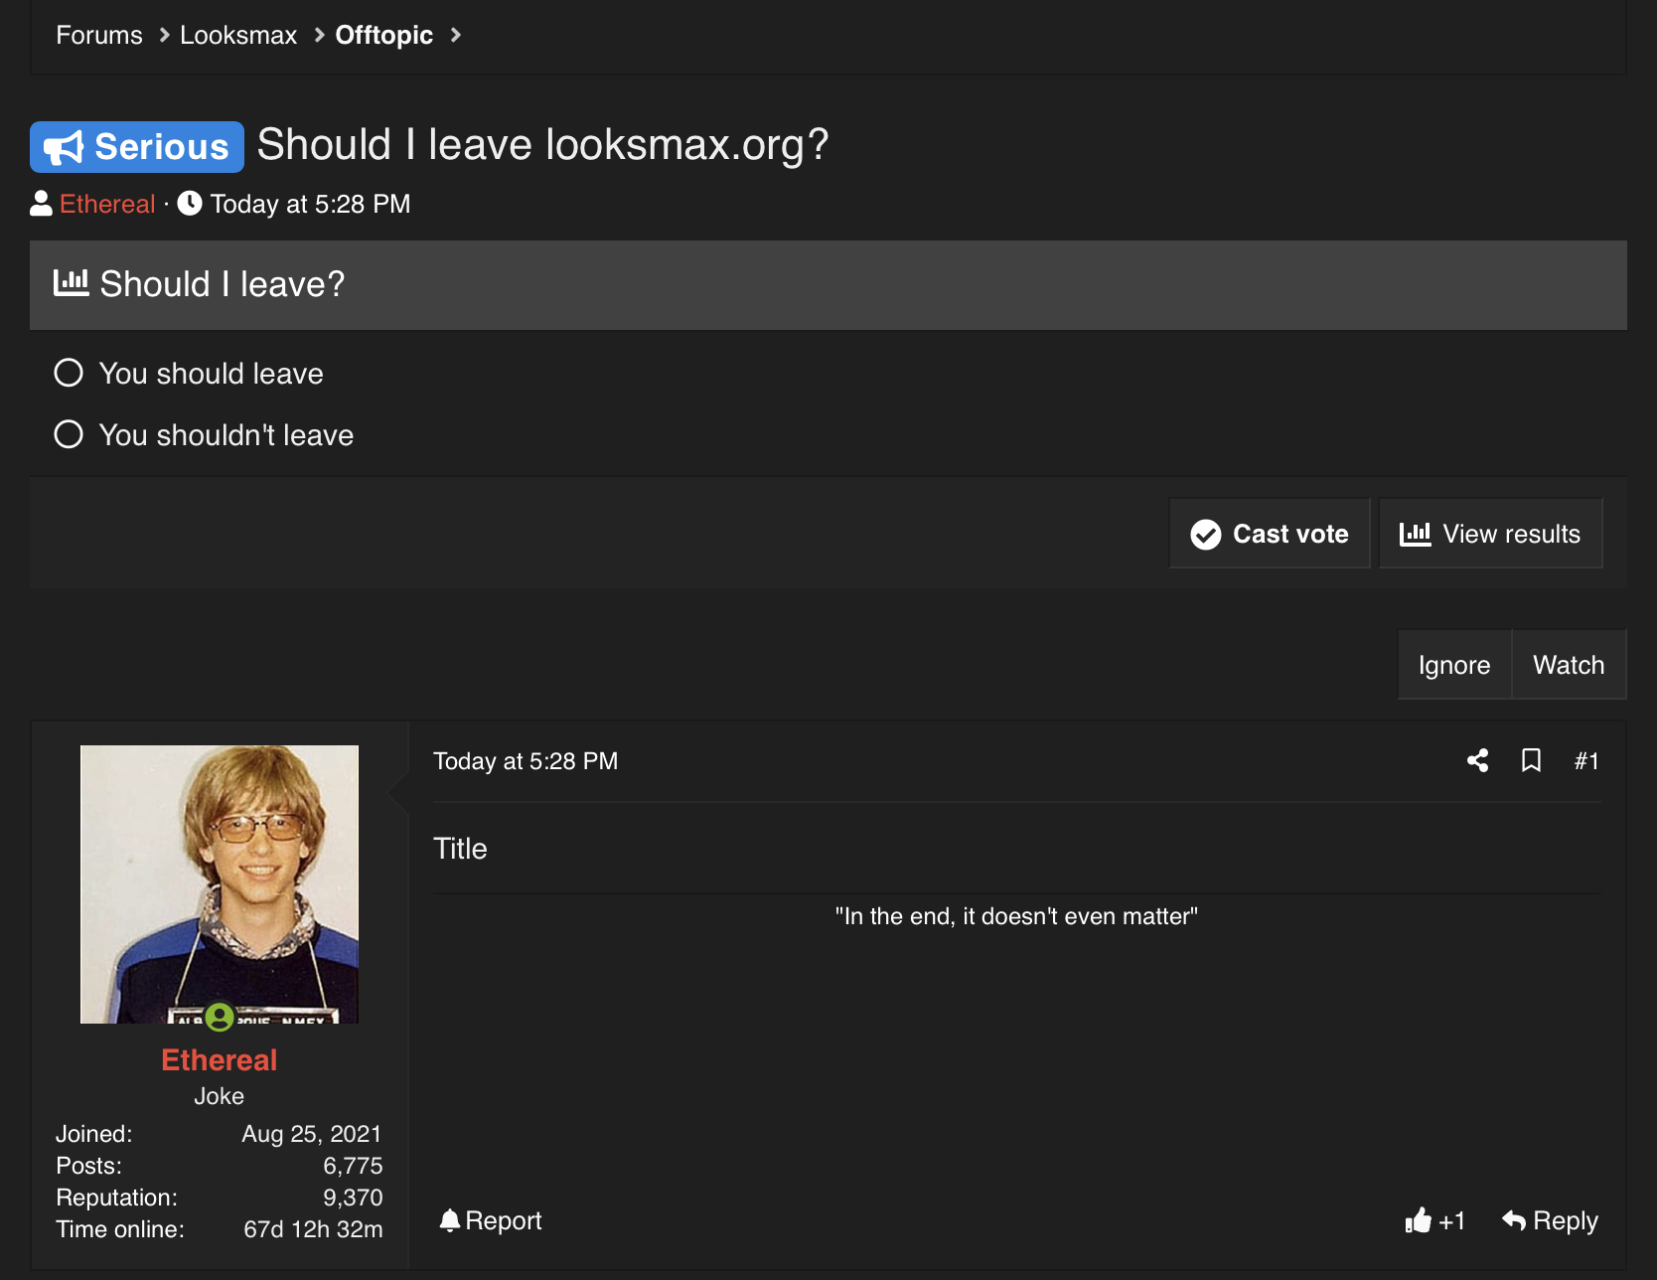Viewport: 1657px width, 1280px height.
Task: Click the Serious thread prefix badge
Action: pyautogui.click(x=137, y=147)
